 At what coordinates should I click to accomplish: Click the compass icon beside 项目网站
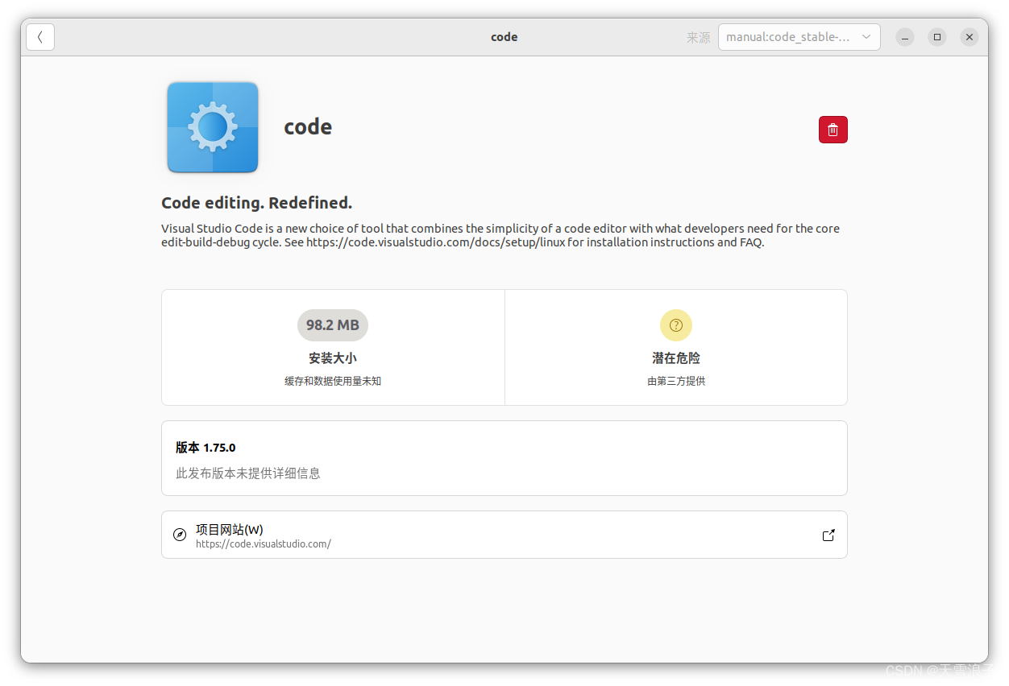(180, 535)
